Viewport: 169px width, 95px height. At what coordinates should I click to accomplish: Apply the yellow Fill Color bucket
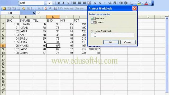click(139, 3)
